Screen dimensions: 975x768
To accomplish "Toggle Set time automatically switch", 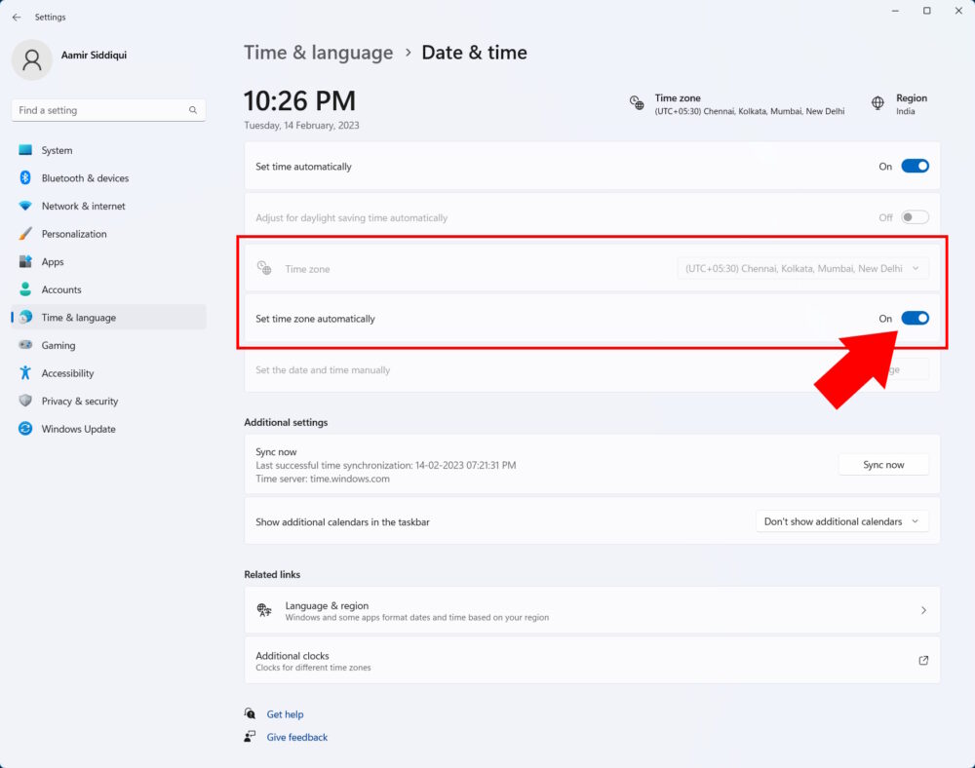I will click(915, 166).
